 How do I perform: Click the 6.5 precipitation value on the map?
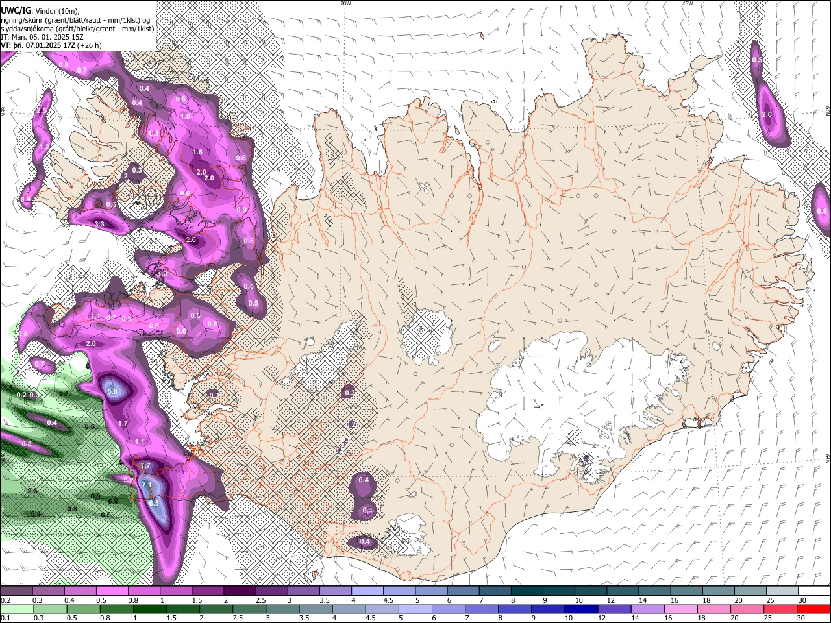pos(154,503)
